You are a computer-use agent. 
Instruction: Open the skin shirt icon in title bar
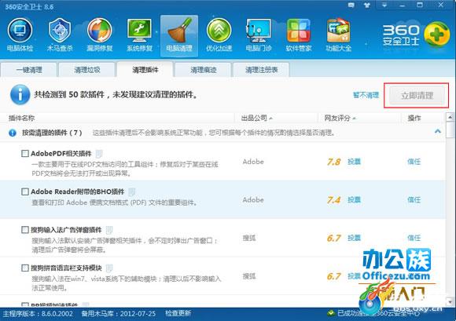(x=367, y=5)
